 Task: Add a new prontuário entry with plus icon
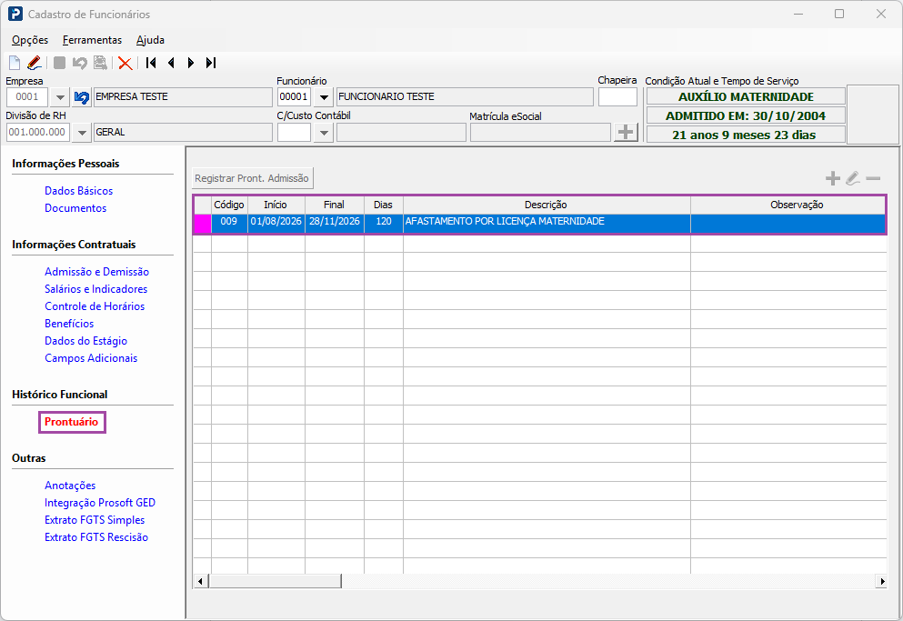pos(833,178)
